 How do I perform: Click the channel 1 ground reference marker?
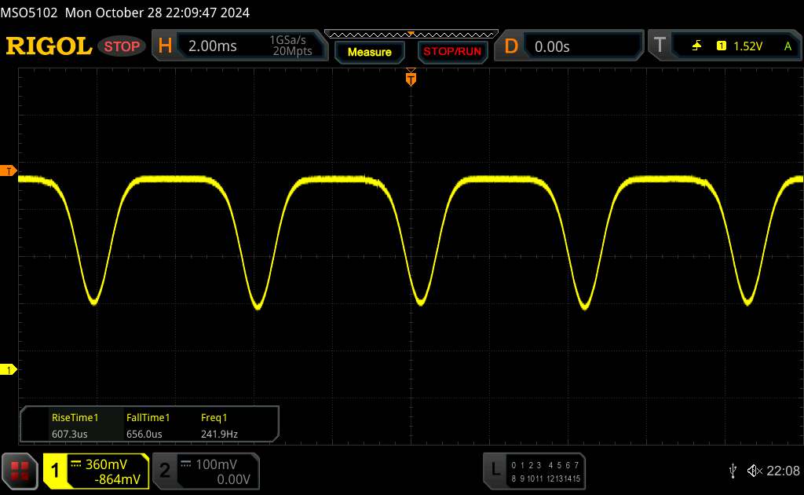tap(9, 369)
